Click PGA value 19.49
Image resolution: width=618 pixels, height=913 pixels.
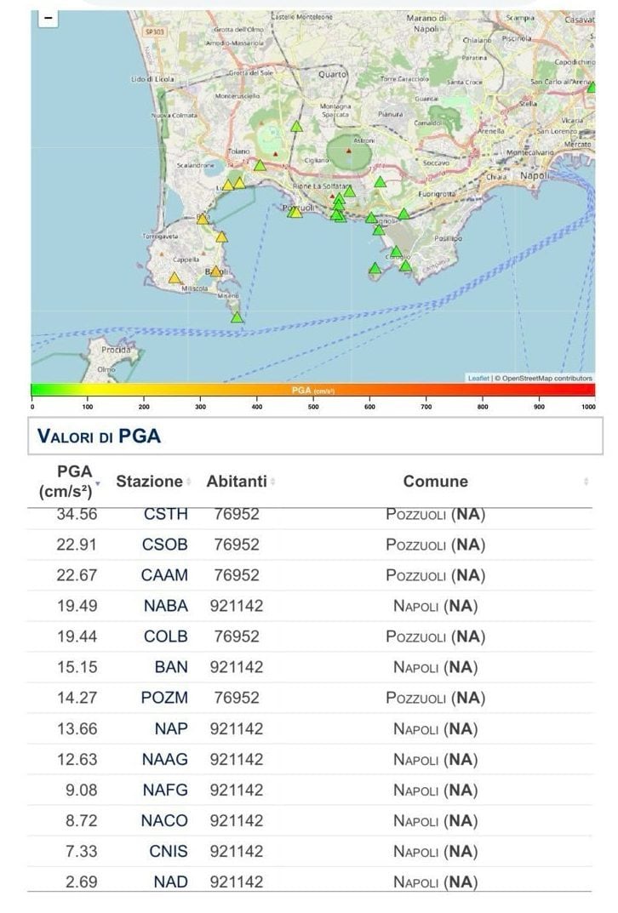[77, 606]
